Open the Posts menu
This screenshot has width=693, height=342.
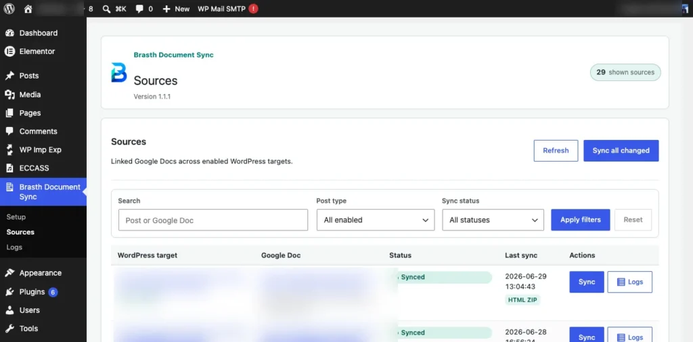coord(29,76)
